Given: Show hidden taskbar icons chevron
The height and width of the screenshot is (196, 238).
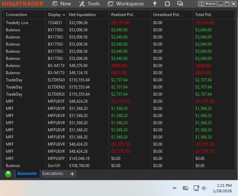Looking at the screenshot, I should coord(175,188).
